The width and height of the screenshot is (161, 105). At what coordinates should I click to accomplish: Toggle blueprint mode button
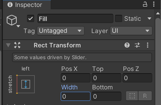pyautogui.click(x=132, y=96)
